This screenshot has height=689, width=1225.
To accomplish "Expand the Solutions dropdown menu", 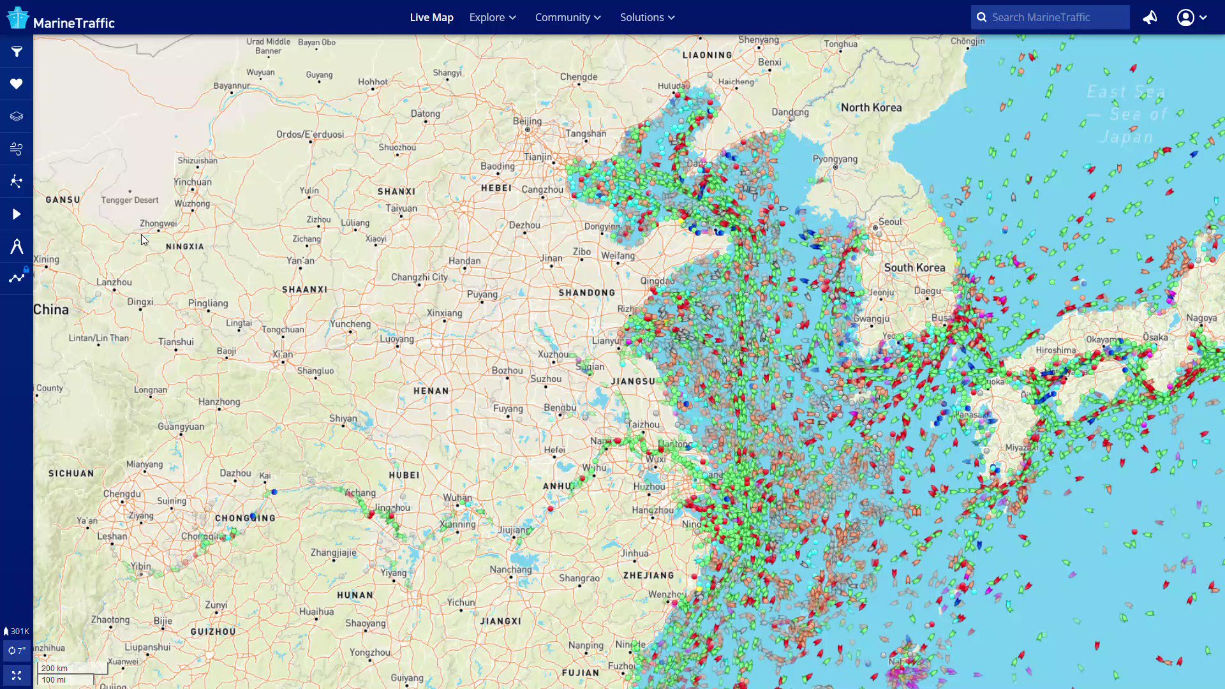I will (647, 17).
